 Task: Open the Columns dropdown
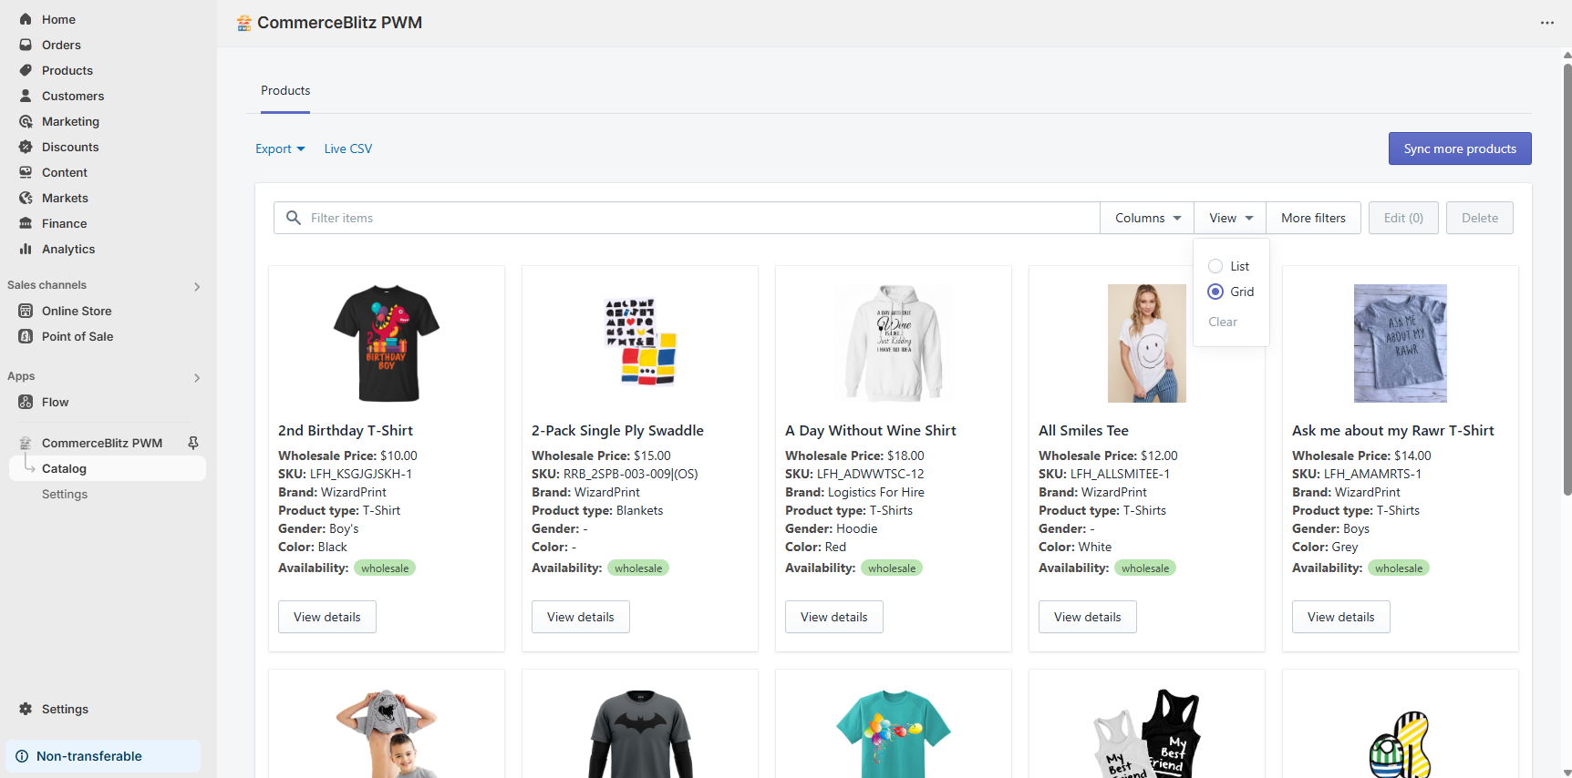pyautogui.click(x=1147, y=218)
